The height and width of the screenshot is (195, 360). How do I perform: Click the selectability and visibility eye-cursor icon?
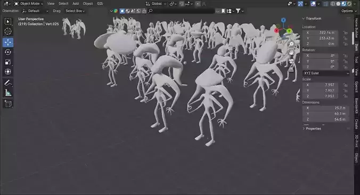pos(290,4)
